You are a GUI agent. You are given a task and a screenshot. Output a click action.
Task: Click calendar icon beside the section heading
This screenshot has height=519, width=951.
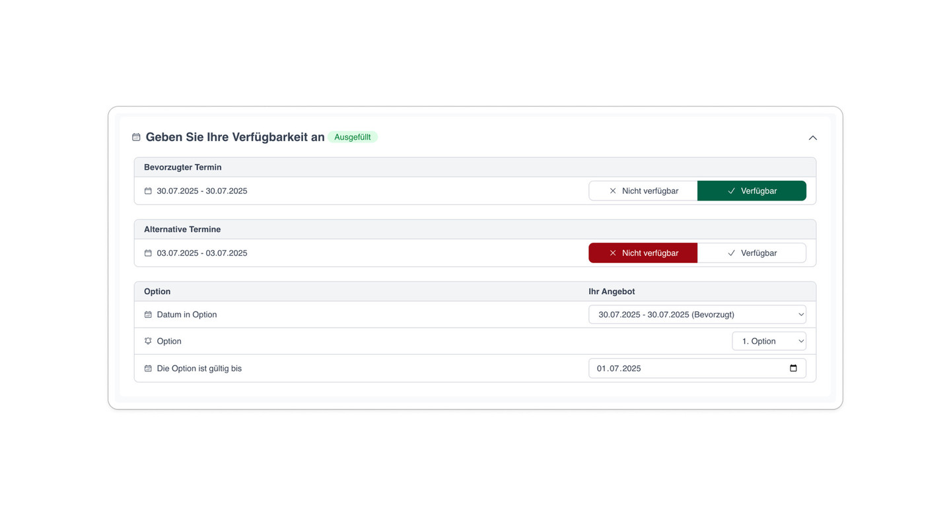coord(136,137)
